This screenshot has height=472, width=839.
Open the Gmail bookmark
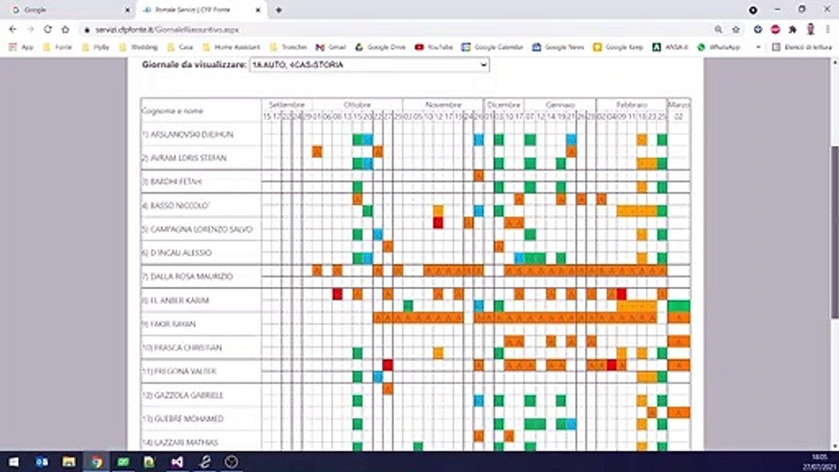pyautogui.click(x=330, y=47)
